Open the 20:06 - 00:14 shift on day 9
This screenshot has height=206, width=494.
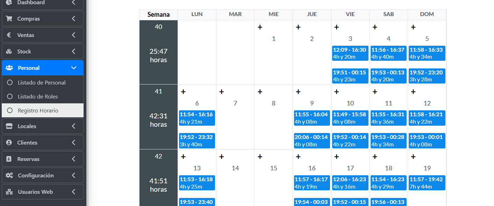[x=312, y=140]
